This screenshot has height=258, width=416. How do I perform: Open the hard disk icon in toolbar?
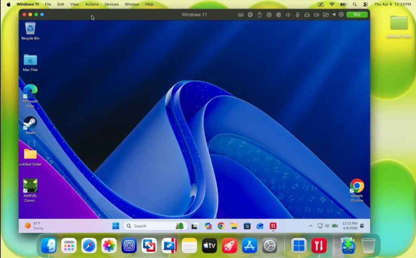307,15
